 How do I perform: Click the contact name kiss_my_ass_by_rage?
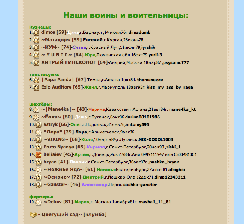pos(170,87)
